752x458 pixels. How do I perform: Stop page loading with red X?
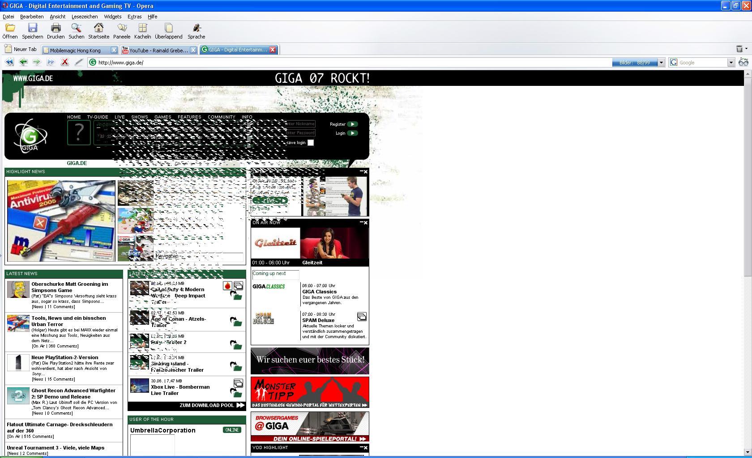64,62
